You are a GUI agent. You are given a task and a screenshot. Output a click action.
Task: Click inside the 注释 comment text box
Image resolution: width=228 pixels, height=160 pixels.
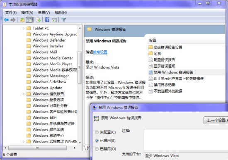(186, 140)
